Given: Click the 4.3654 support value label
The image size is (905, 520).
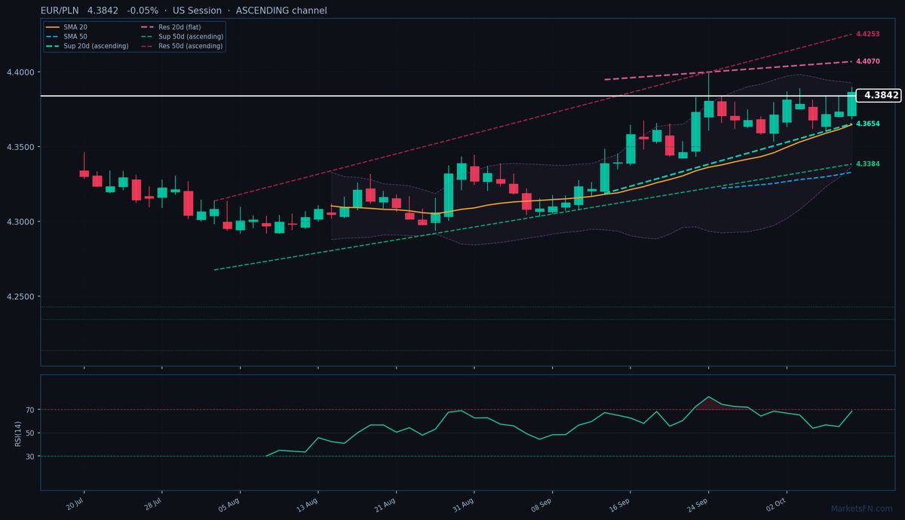Looking at the screenshot, I should point(868,123).
